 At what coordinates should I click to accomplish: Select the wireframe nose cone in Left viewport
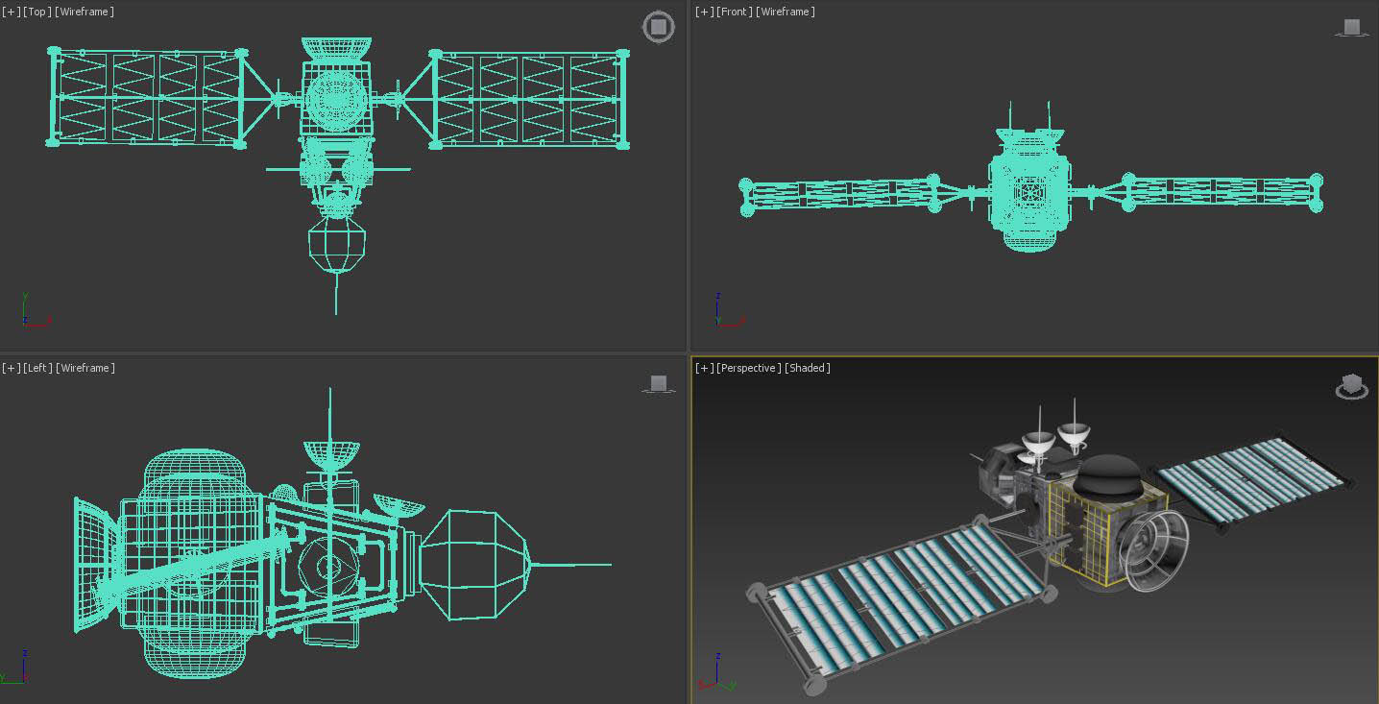pos(474,564)
